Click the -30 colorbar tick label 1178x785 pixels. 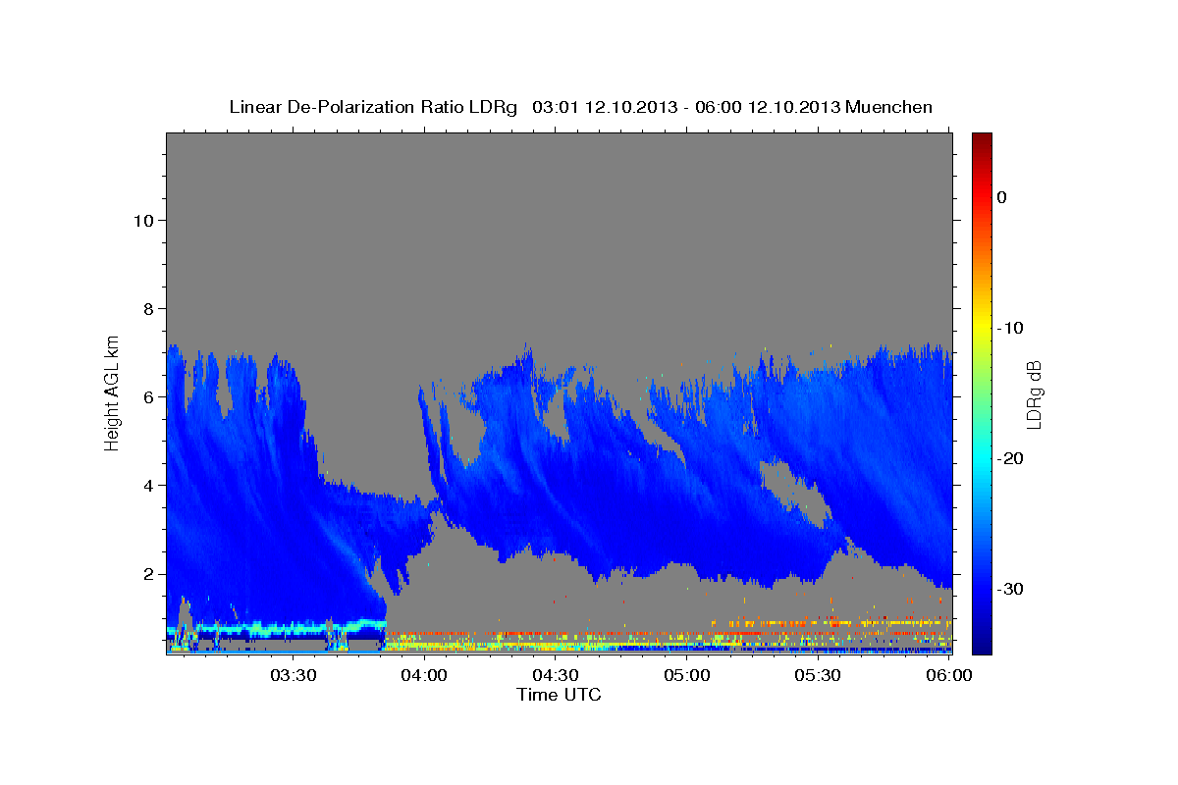[1011, 589]
